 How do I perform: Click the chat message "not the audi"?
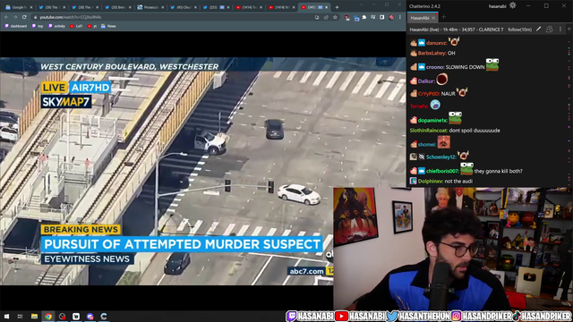(458, 182)
